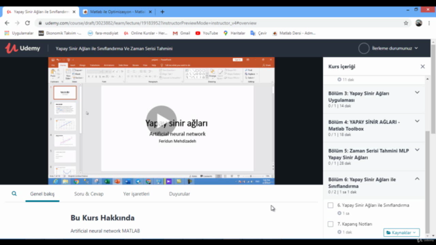This screenshot has height=245, width=436.
Task: Check lecture 6 Yapay Sinir Ağları ile Sınıflandırma
Action: (x=330, y=206)
